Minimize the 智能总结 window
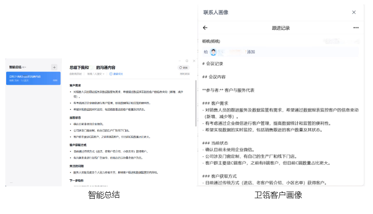The width and height of the screenshot is (373, 214). (180, 61)
